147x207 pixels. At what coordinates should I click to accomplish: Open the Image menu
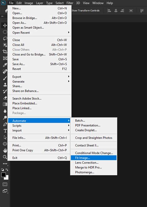coord(29,3)
